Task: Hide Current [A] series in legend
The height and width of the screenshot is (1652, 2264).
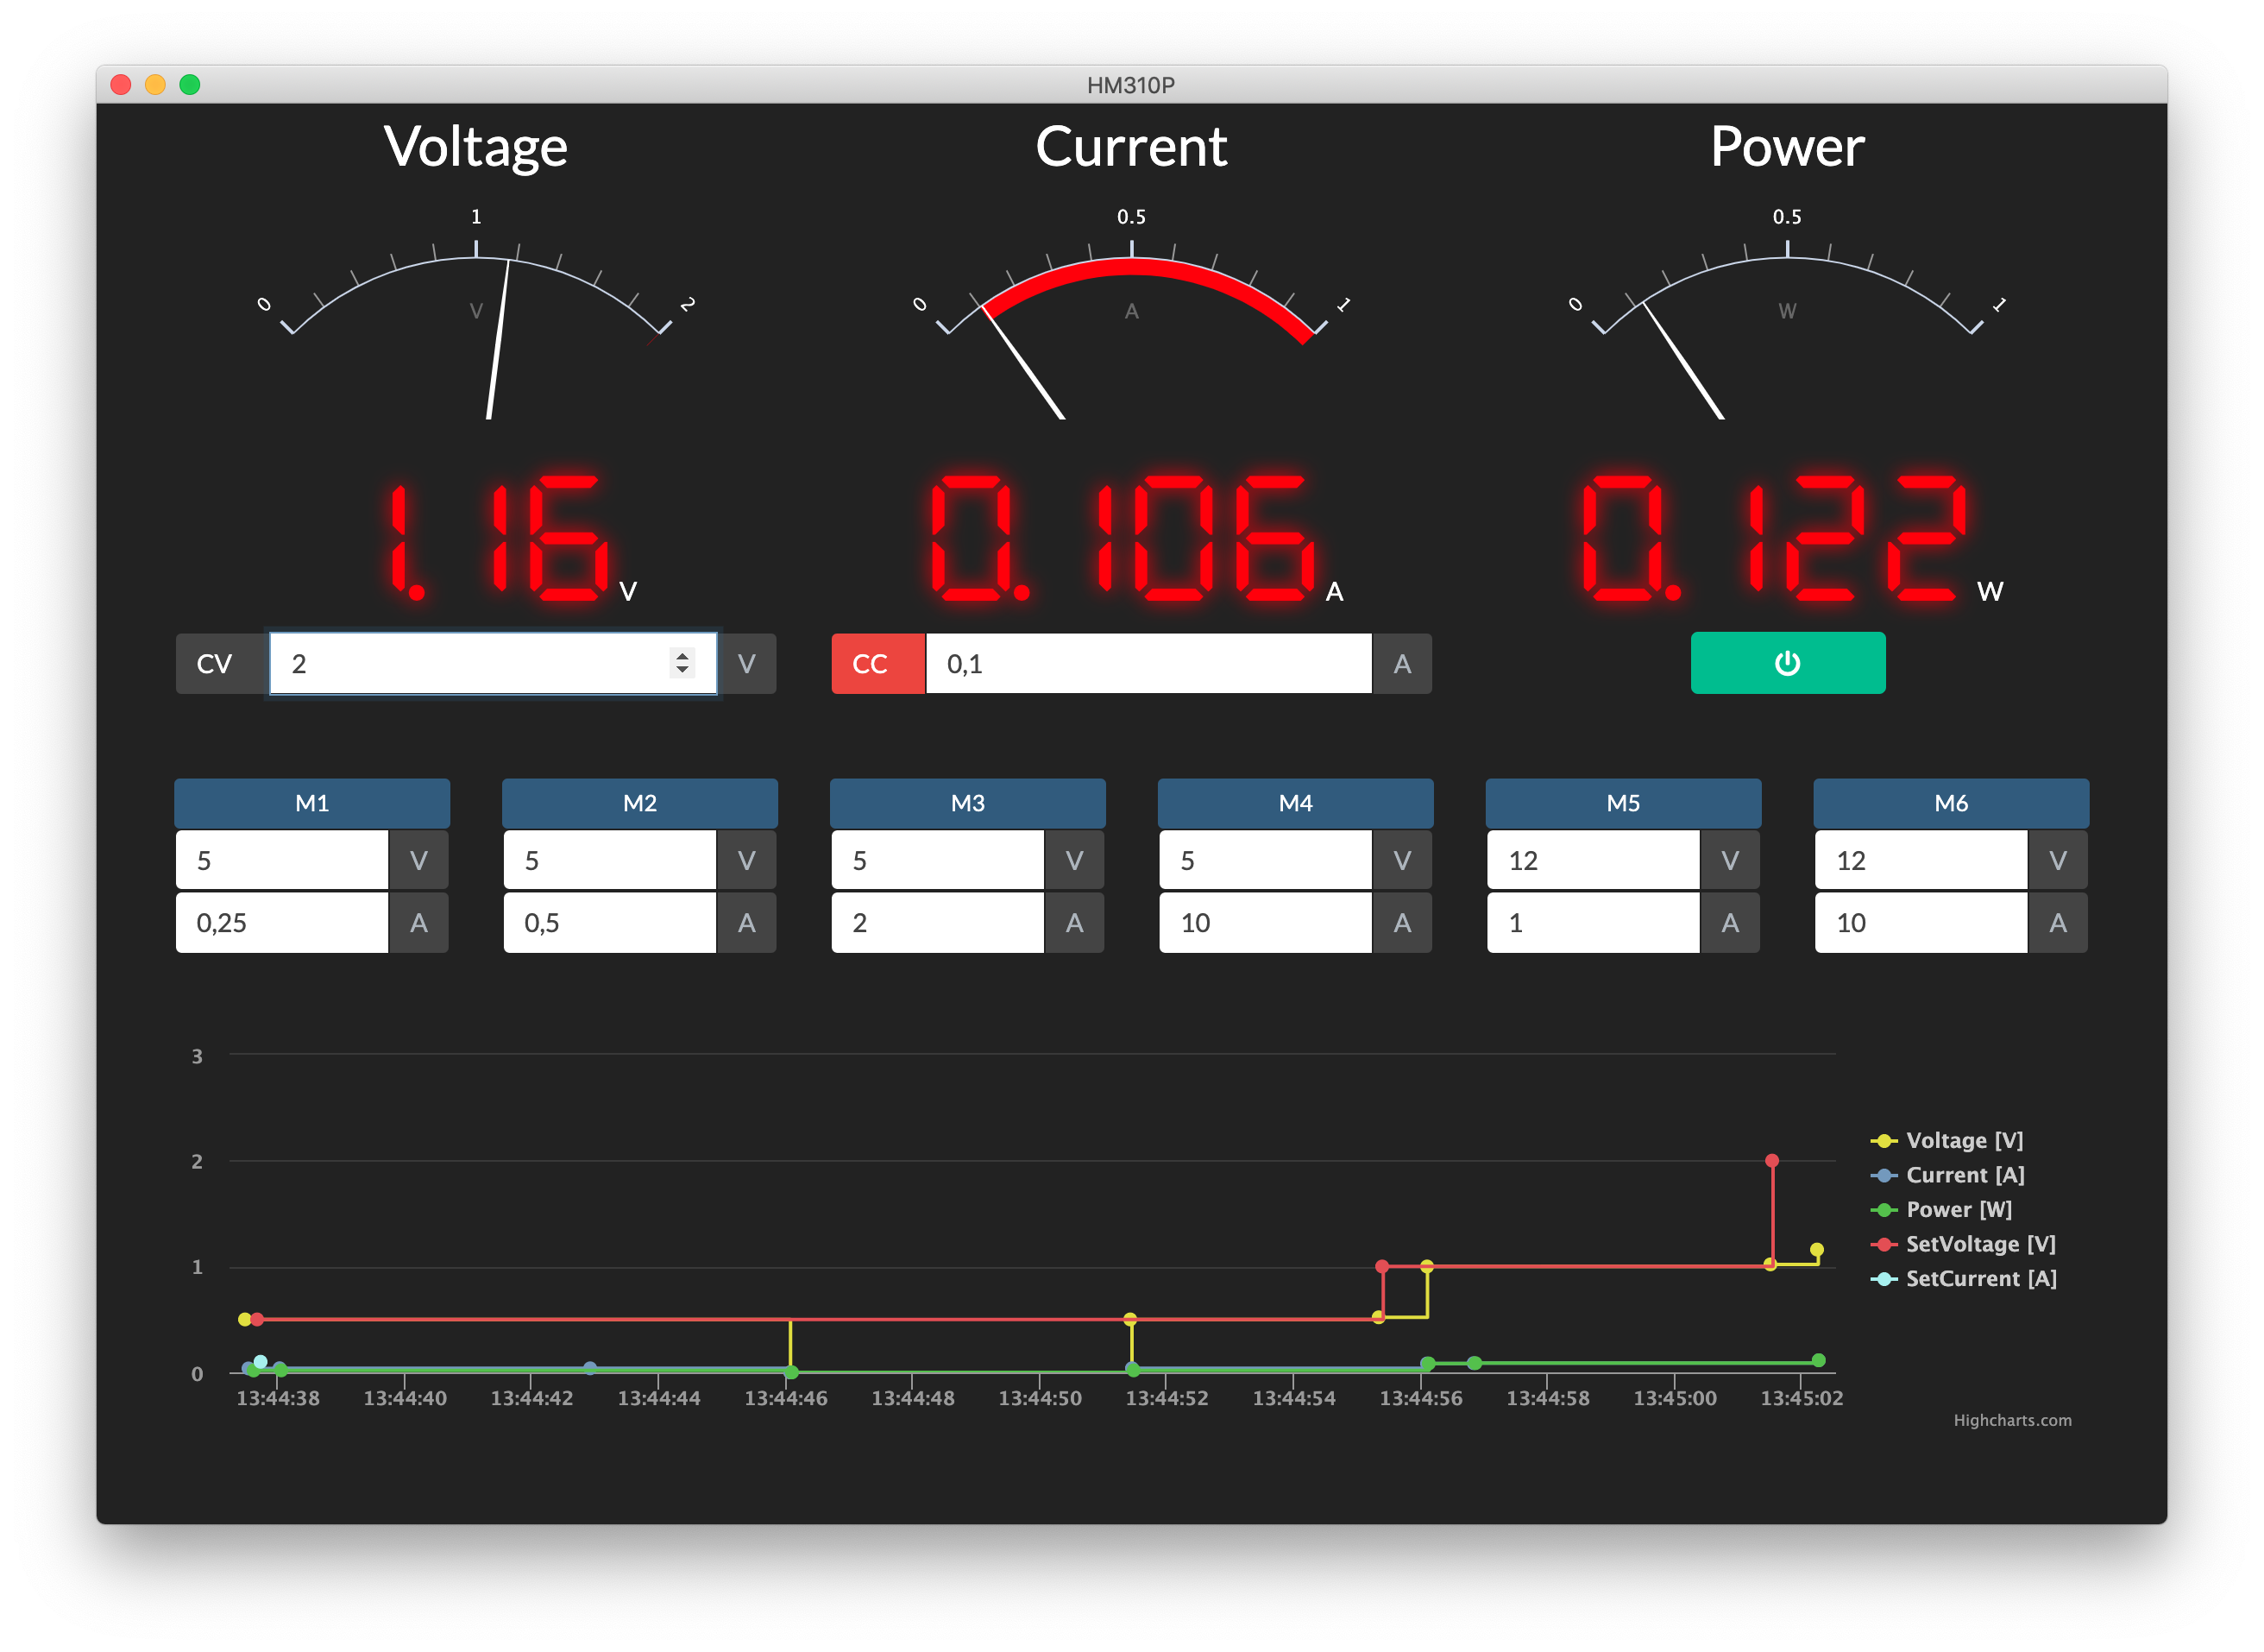Action: click(1964, 1175)
